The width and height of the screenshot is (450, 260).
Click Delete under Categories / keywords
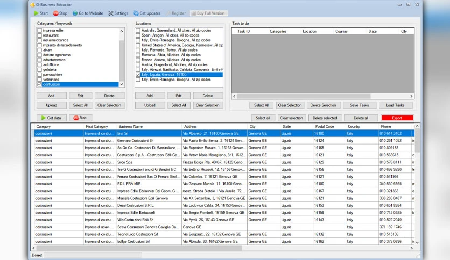[x=109, y=96]
